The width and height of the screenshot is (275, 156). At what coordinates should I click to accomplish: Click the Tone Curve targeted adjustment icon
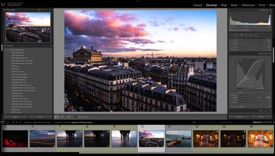pyautogui.click(x=230, y=57)
